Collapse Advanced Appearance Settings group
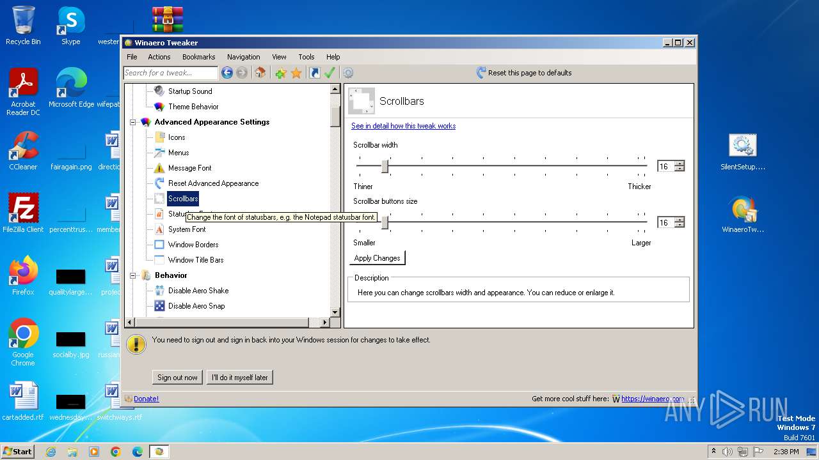The image size is (819, 460). [x=133, y=122]
